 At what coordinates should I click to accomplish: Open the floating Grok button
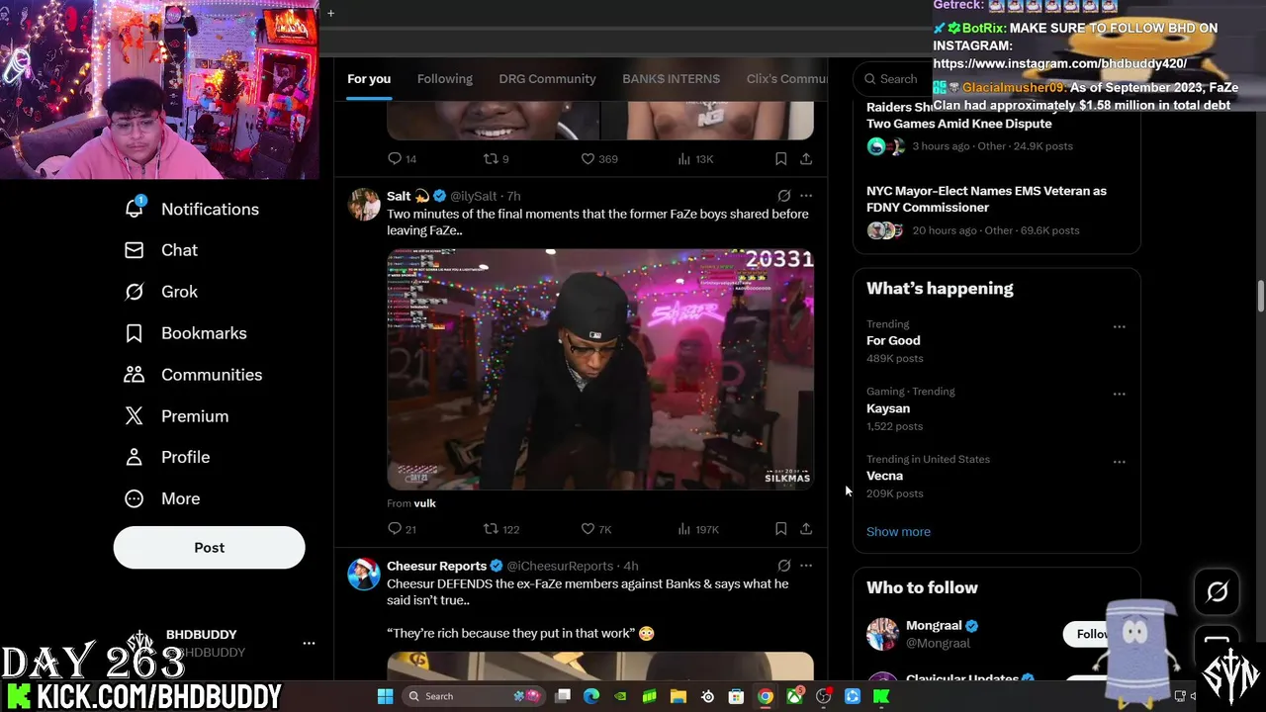click(1218, 591)
